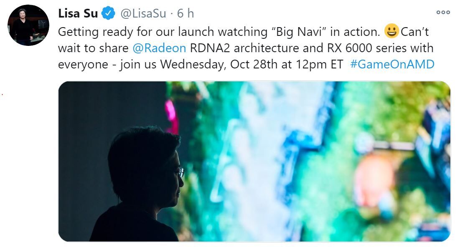Open the tweet's three-dot more options menu
The image size is (460, 247).
click(x=443, y=12)
